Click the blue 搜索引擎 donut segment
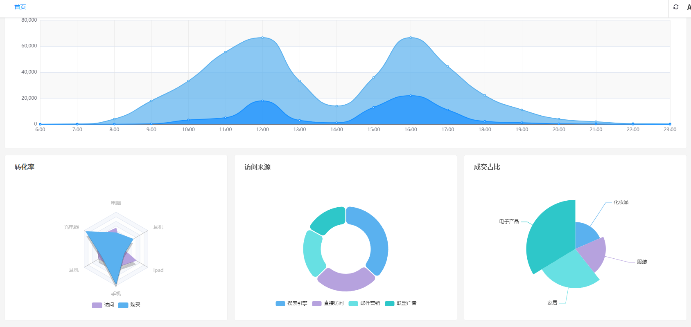 point(376,237)
